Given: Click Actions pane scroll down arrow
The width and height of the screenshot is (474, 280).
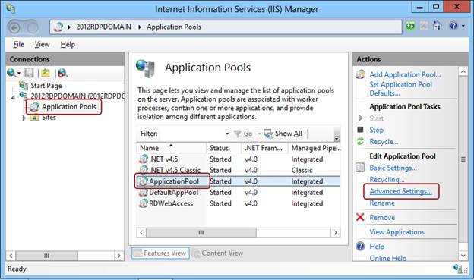Looking at the screenshot, I should click(x=463, y=256).
